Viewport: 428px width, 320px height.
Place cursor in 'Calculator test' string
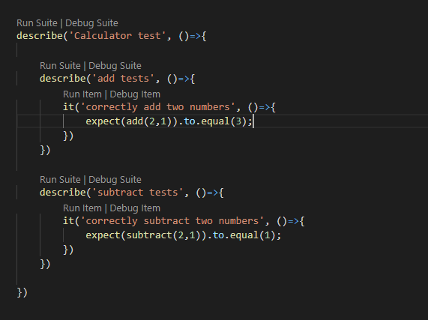[118, 36]
